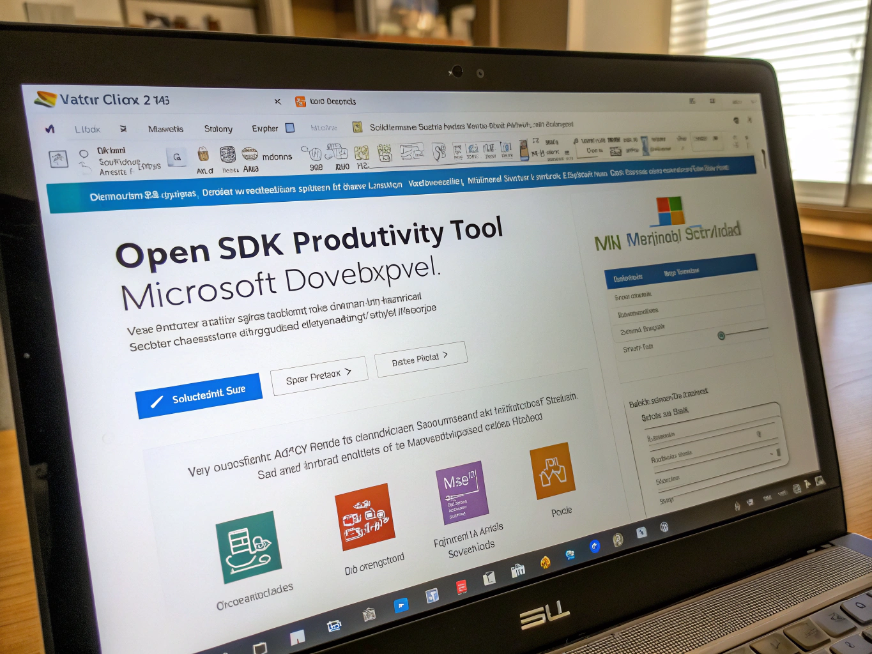
Task: Open the purple 'Mse' app tile
Action: click(x=462, y=492)
